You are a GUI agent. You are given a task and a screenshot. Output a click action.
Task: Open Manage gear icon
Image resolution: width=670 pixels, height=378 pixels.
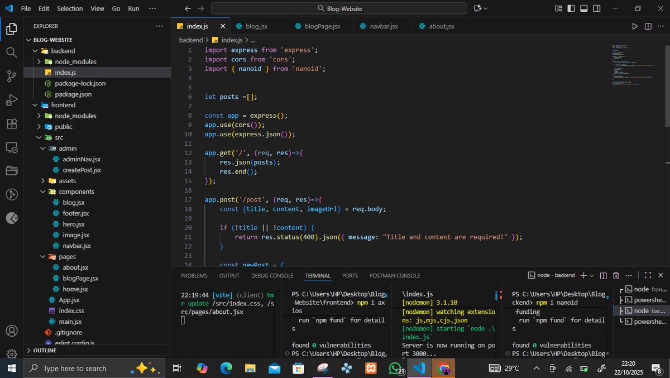pos(11,354)
